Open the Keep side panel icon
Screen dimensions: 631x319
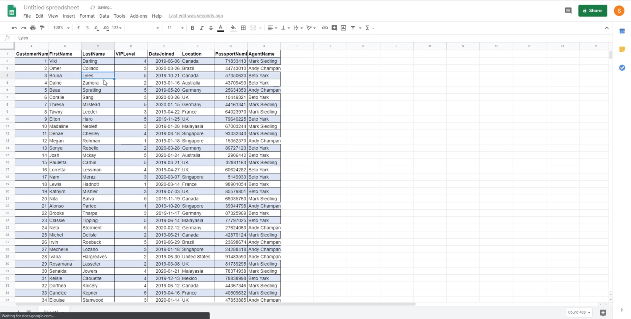pyautogui.click(x=622, y=50)
